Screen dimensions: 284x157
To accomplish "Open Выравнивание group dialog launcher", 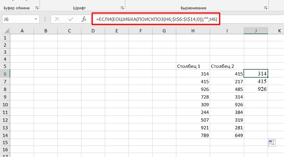I will 267,8.
